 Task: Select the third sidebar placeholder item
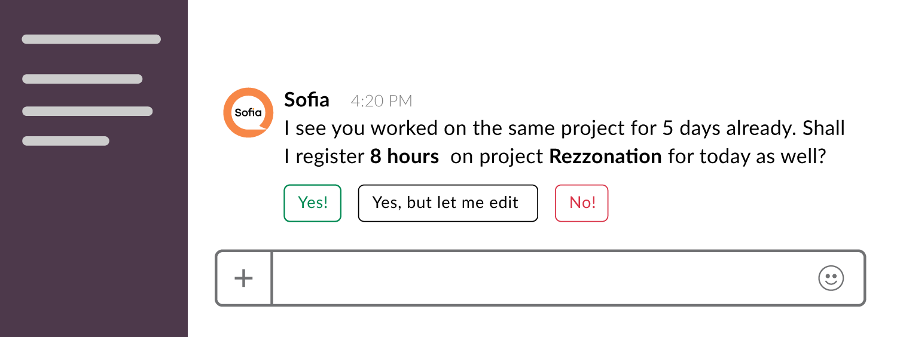[x=87, y=111]
